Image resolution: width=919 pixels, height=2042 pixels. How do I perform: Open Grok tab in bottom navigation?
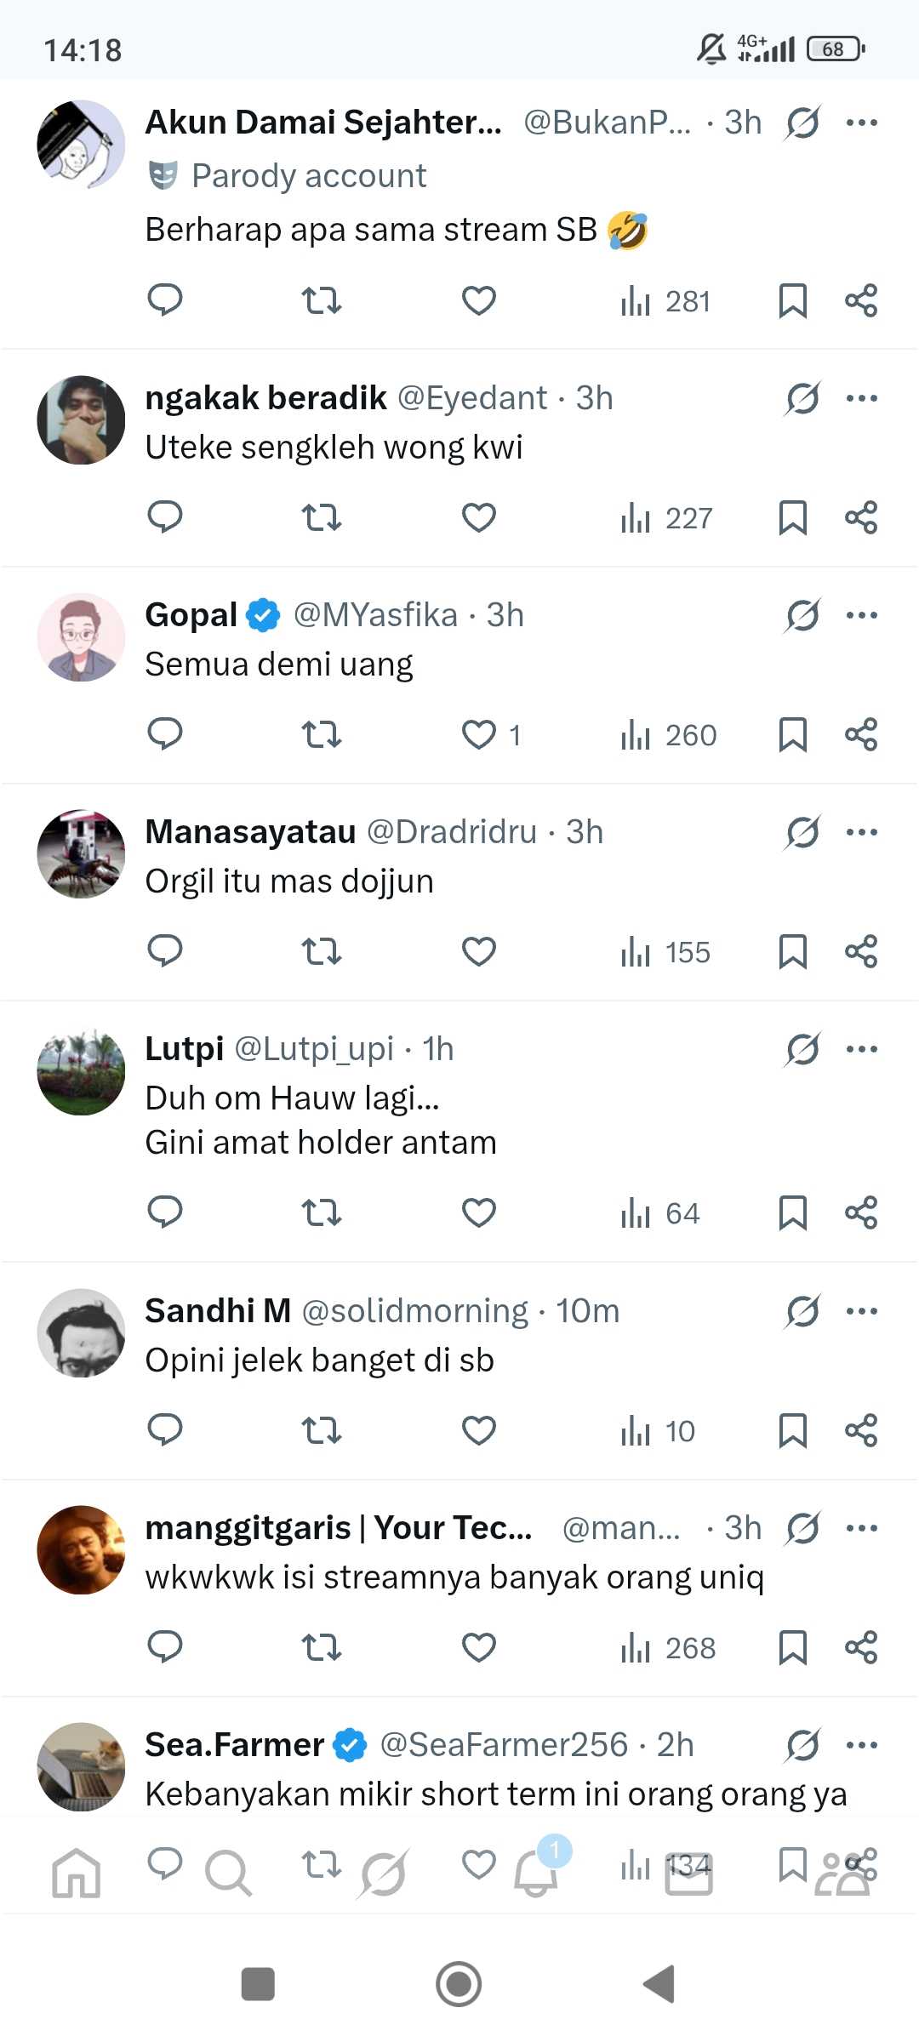click(384, 1874)
